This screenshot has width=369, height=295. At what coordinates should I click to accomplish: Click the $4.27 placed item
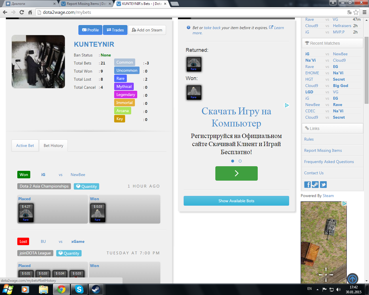coord(26,213)
